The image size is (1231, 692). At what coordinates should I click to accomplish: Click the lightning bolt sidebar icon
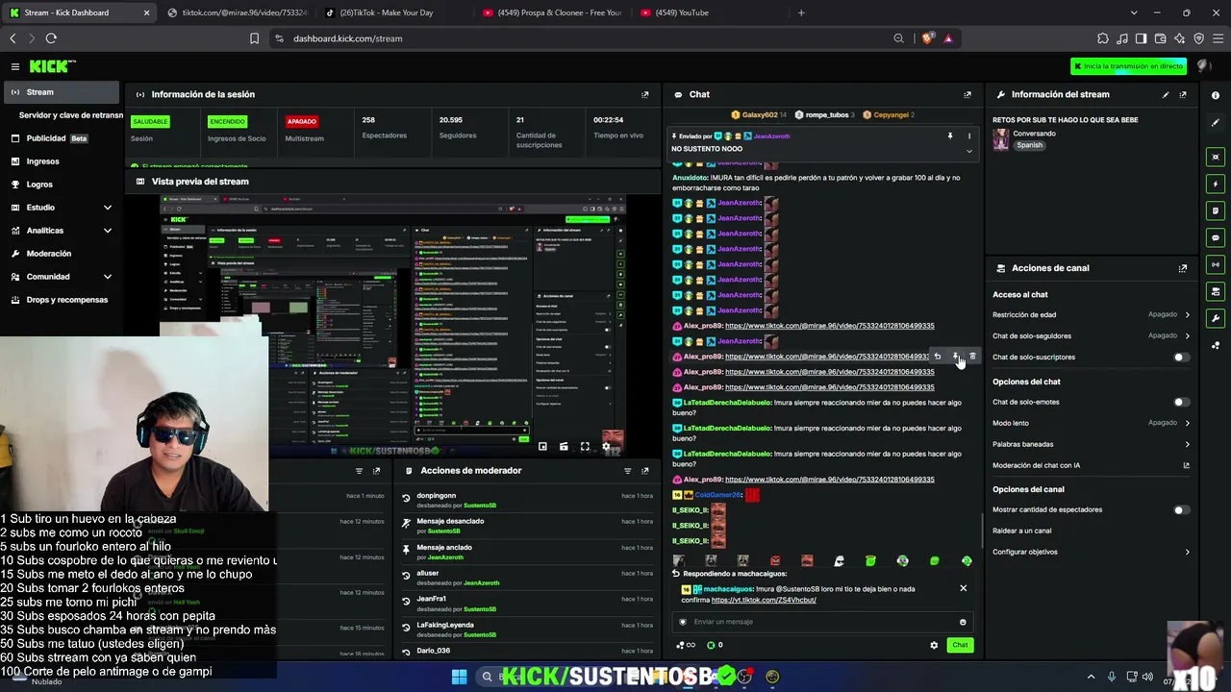point(1216,184)
